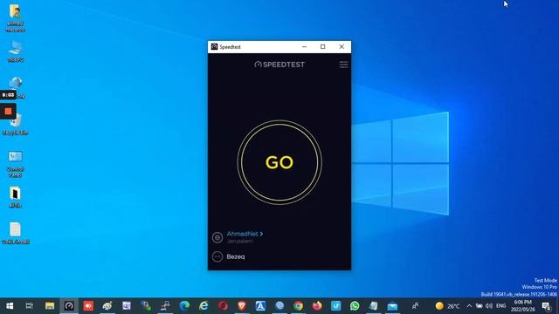This screenshot has height=314, width=559.
Task: Open the Windows Start menu
Action: point(10,306)
